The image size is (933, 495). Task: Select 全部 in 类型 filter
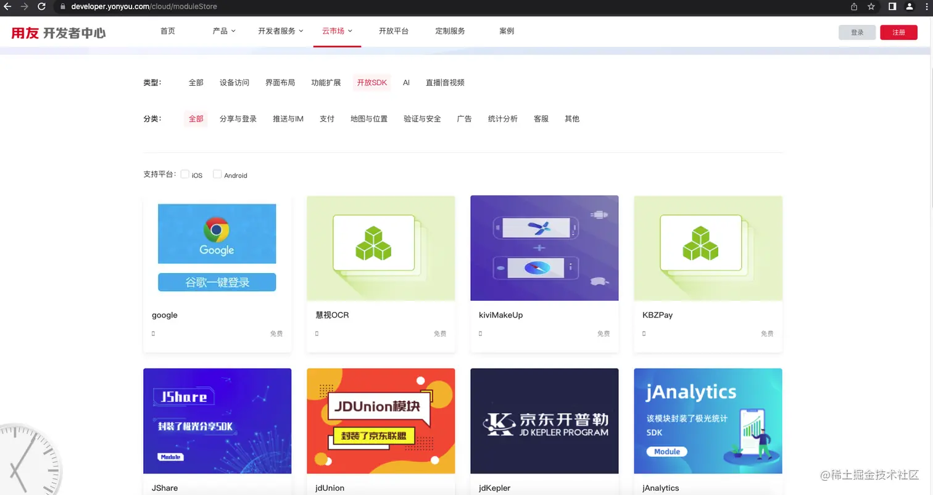pyautogui.click(x=196, y=83)
